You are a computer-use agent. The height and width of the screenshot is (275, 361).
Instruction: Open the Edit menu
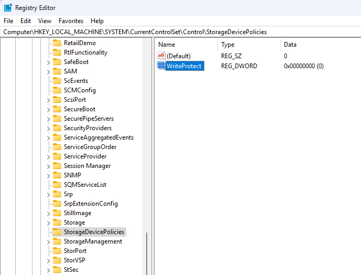(x=26, y=21)
